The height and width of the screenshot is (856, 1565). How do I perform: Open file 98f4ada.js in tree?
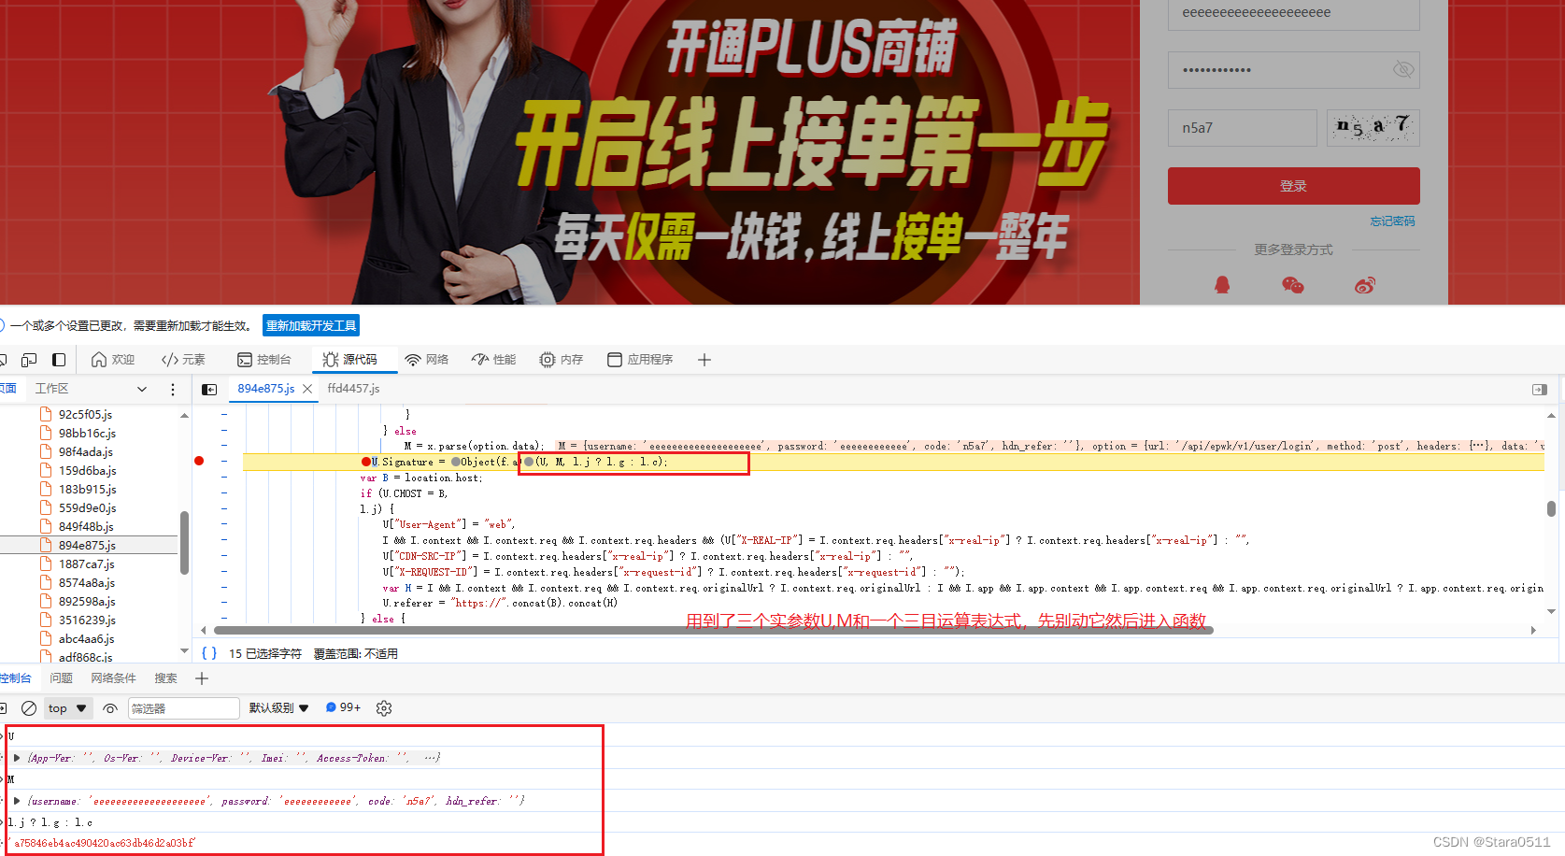pyautogui.click(x=85, y=451)
